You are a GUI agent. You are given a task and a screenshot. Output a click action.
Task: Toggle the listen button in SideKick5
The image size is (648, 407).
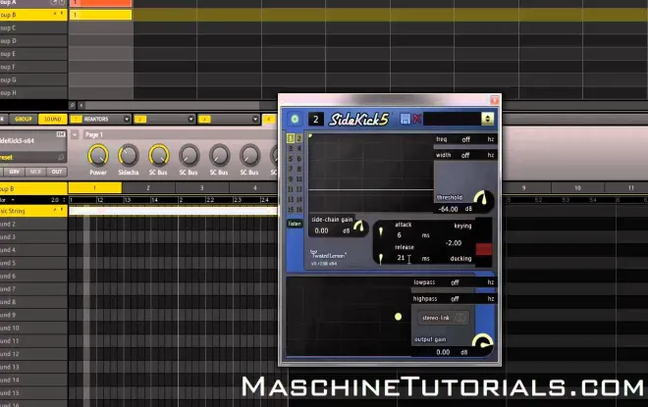point(295,224)
